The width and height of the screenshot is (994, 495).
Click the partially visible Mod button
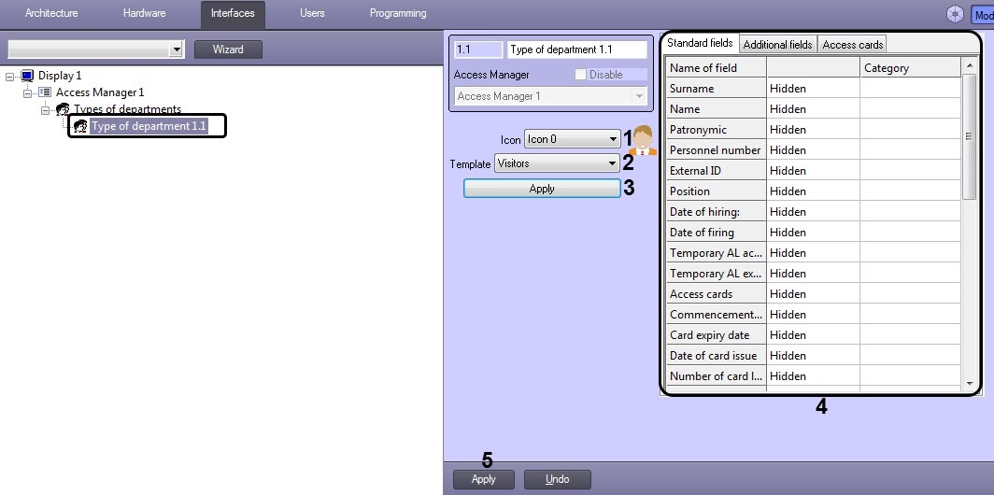click(983, 15)
